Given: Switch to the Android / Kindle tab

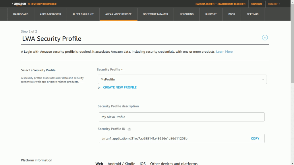Looking at the screenshot, I should point(121,164).
